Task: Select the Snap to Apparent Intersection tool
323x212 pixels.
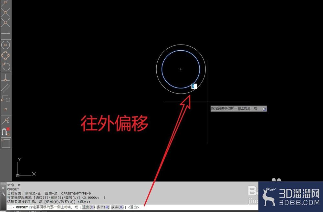Action: [x=5, y=23]
